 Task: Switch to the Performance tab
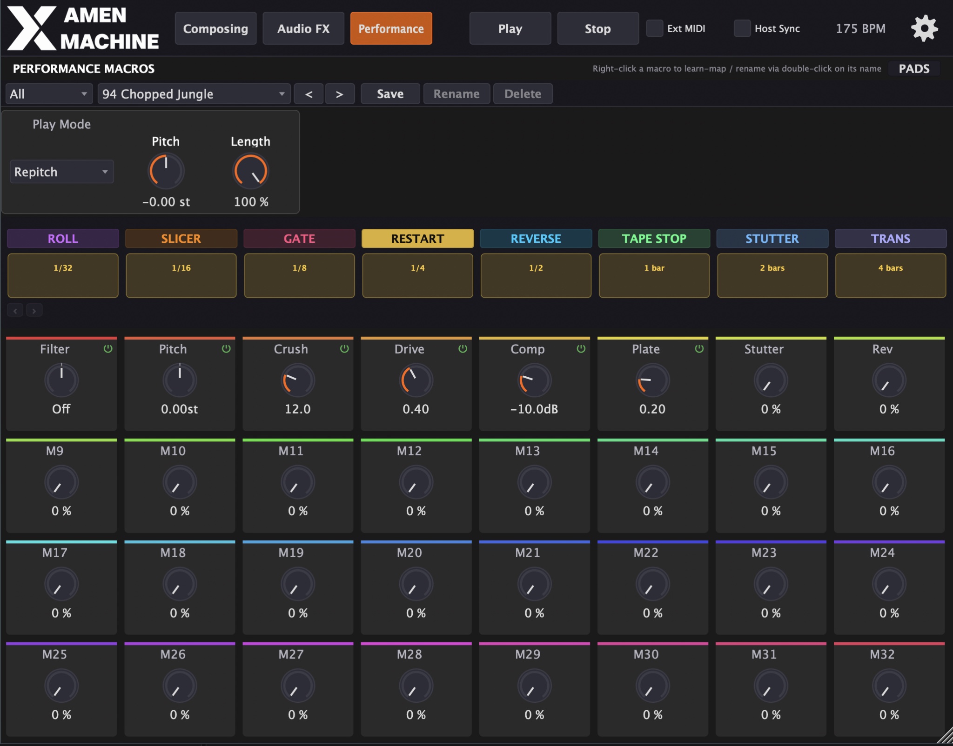(391, 28)
